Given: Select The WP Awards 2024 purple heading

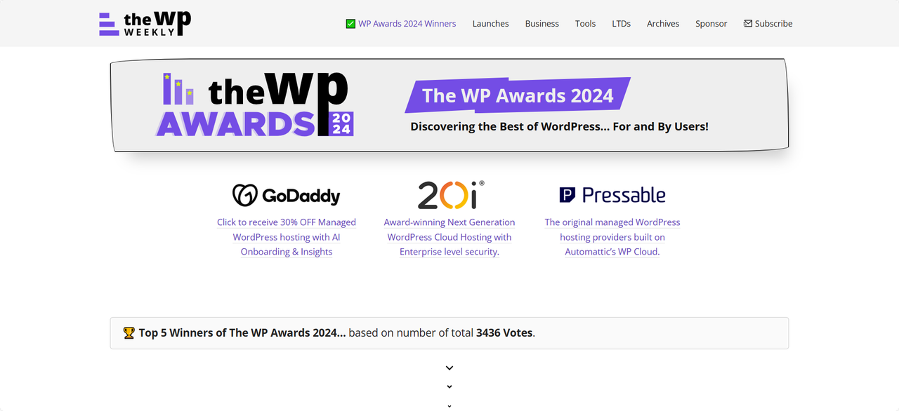Looking at the screenshot, I should pos(518,95).
